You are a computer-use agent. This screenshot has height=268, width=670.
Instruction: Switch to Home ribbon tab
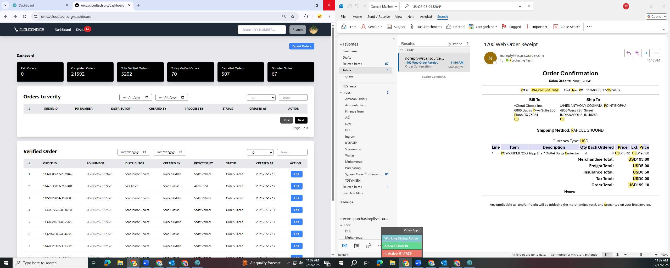(357, 16)
